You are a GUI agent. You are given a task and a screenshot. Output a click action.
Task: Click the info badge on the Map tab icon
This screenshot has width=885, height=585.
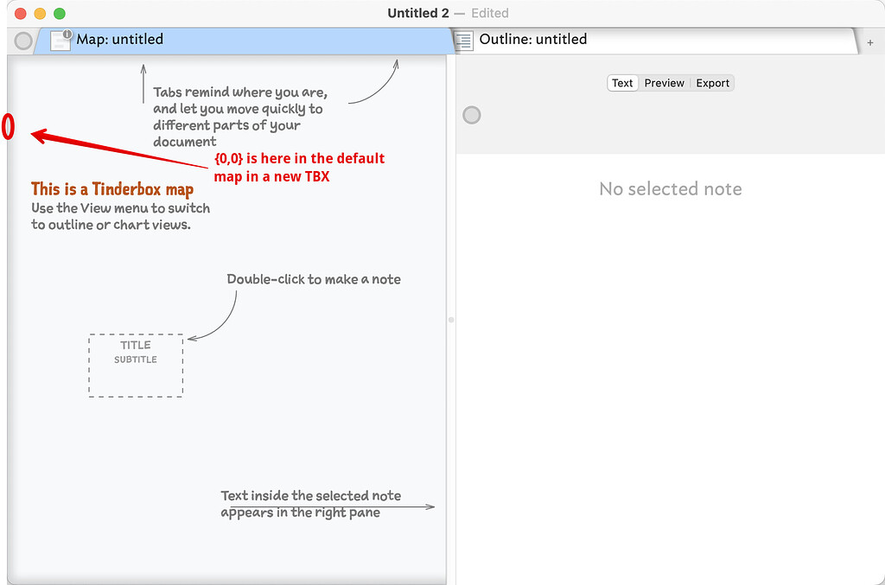(x=67, y=34)
